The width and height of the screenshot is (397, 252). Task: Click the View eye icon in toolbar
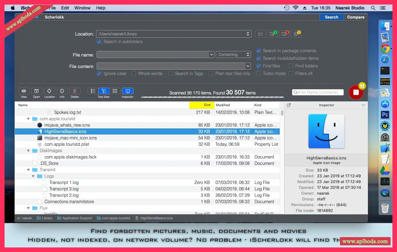(24, 91)
